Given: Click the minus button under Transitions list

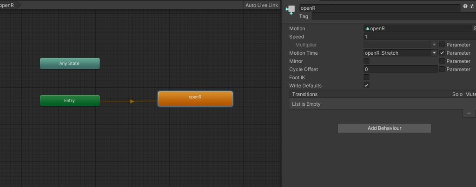Looking at the screenshot, I should [469, 113].
